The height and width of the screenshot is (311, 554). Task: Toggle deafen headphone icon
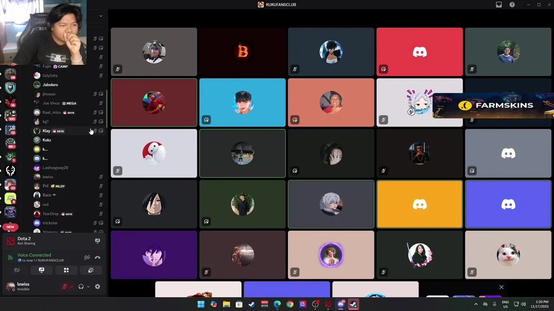[x=81, y=286]
